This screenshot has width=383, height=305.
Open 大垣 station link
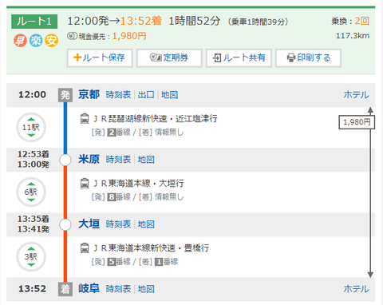coord(89,224)
